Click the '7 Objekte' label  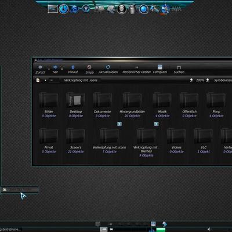click(110, 151)
